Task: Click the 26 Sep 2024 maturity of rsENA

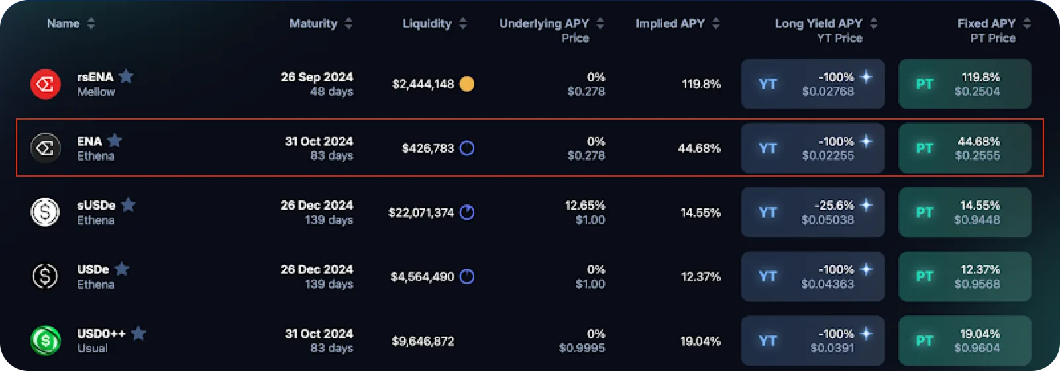Action: (x=317, y=77)
